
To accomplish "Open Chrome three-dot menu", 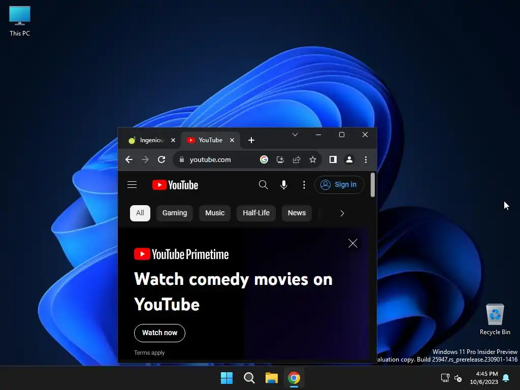I will (x=366, y=159).
